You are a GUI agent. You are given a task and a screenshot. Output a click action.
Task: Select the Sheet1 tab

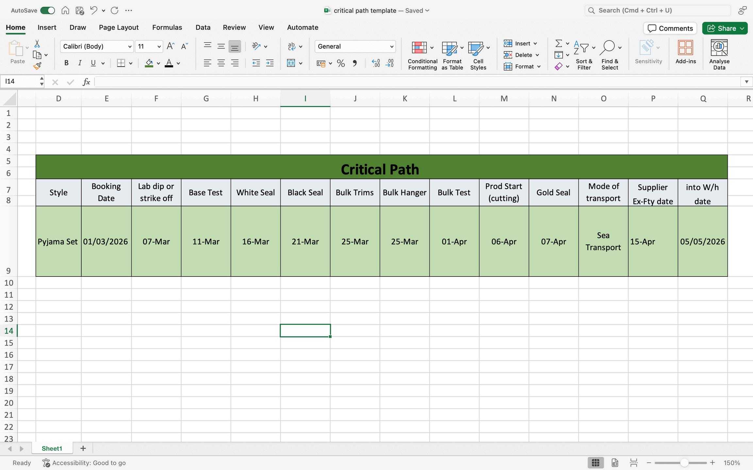[x=52, y=448]
